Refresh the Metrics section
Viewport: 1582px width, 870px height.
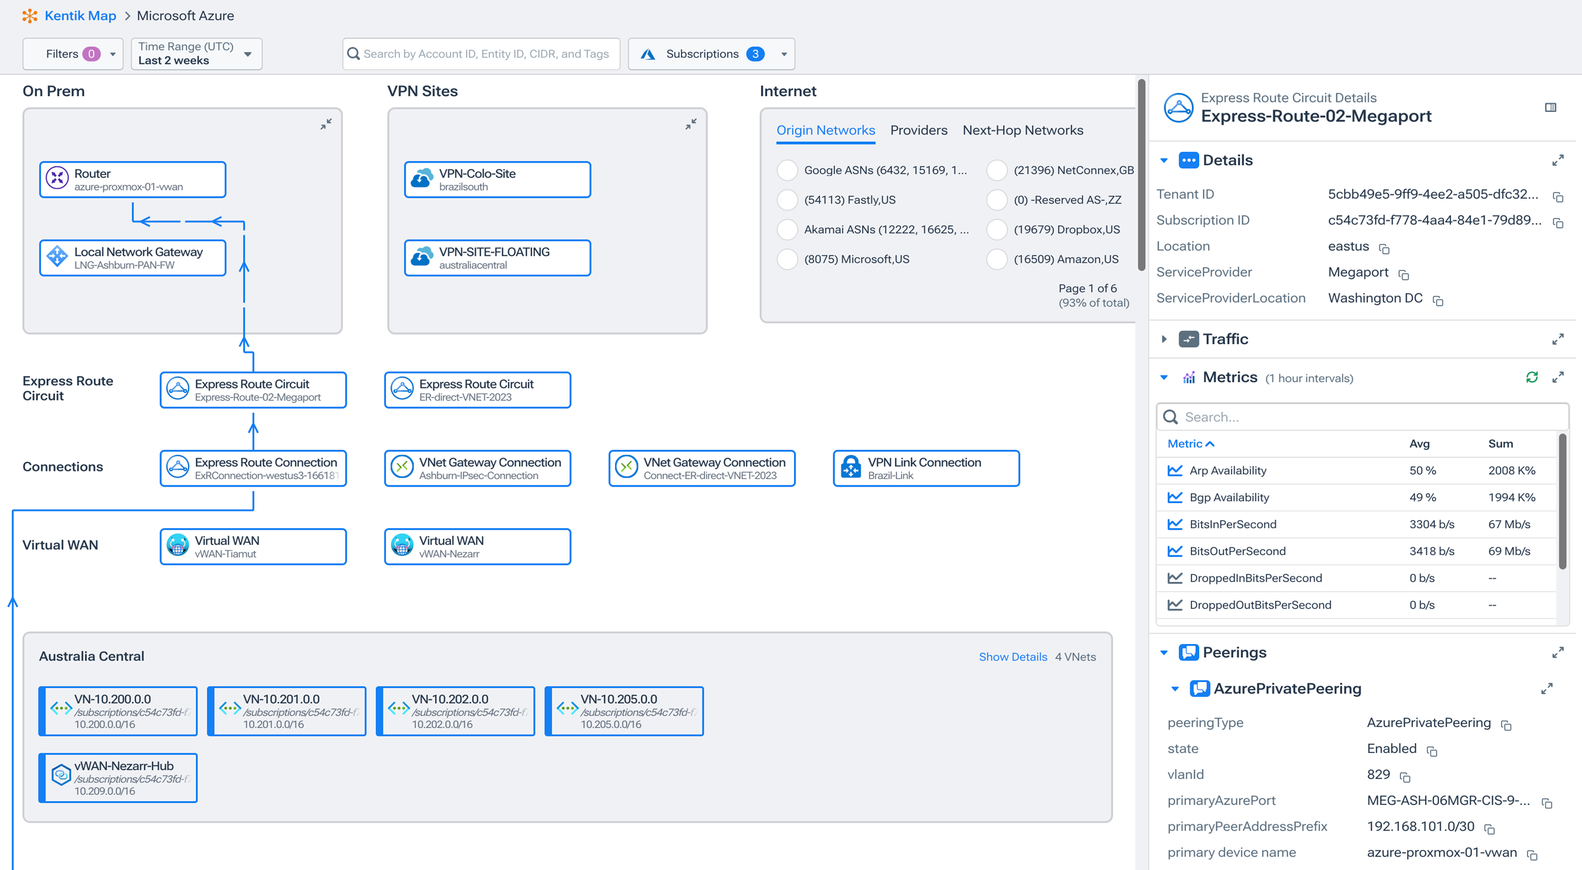click(1531, 378)
